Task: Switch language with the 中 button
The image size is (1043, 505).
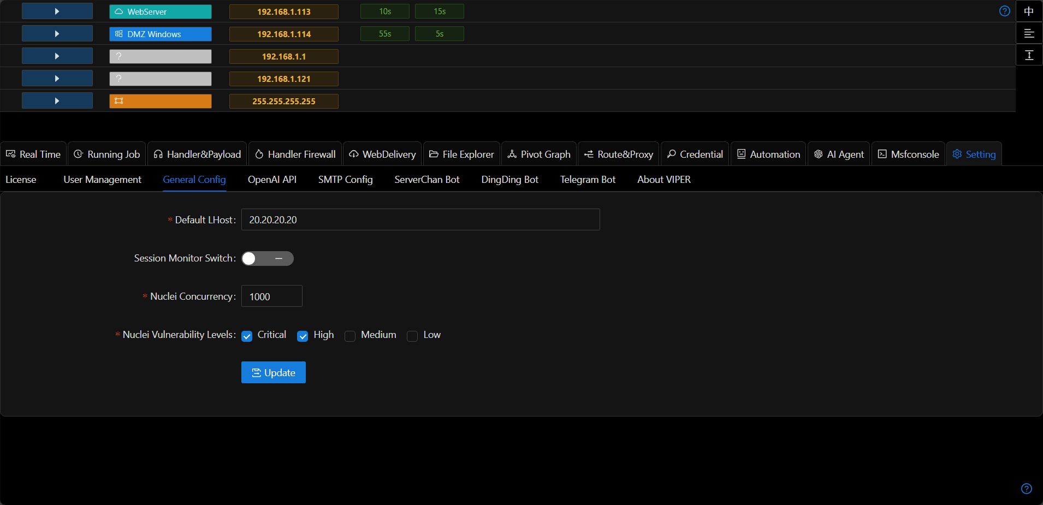Action: tap(1029, 11)
